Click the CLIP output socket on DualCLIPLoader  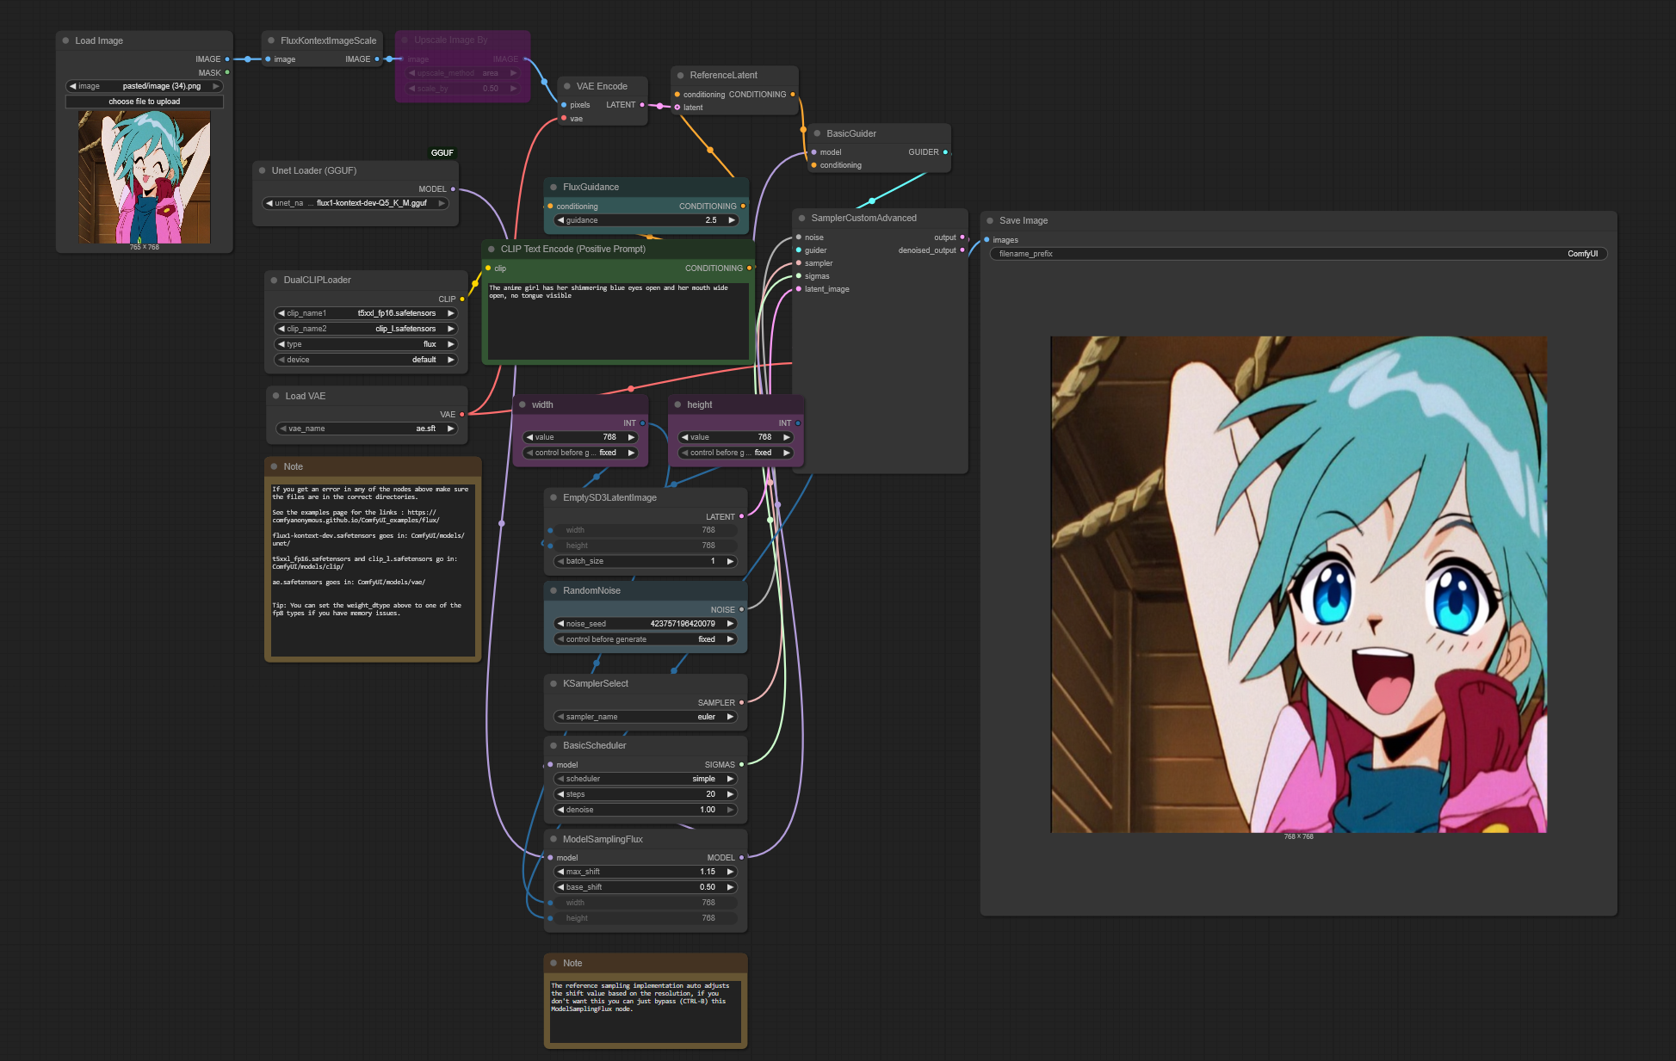(x=462, y=299)
